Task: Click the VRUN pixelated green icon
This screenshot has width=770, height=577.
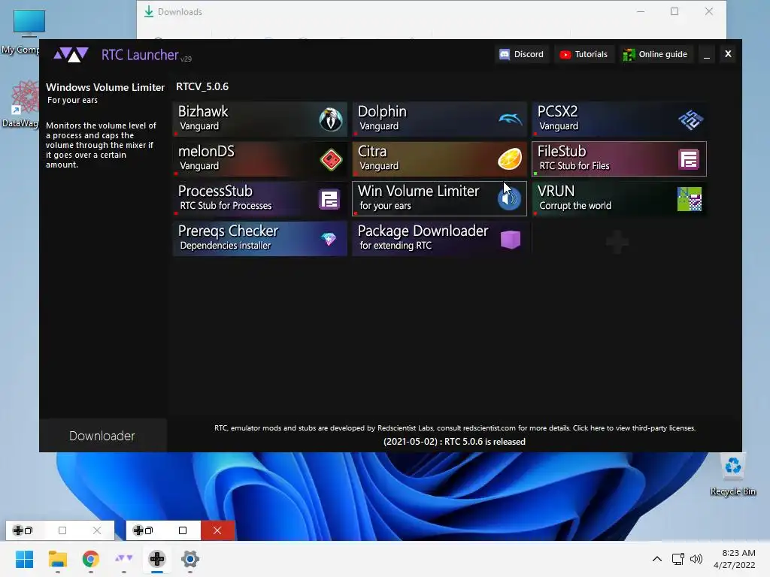Action: [690, 199]
